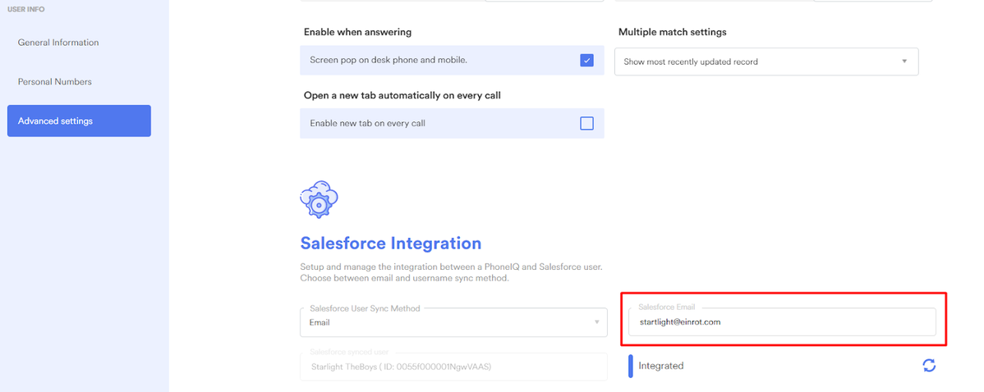This screenshot has height=392, width=984.
Task: Click the Salesforce Integration heading
Action: 391,244
